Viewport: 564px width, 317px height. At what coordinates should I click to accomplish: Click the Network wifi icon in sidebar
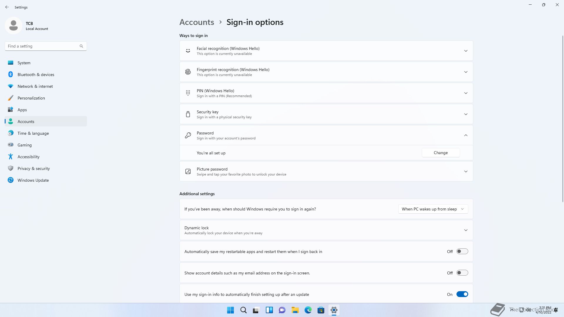11,86
